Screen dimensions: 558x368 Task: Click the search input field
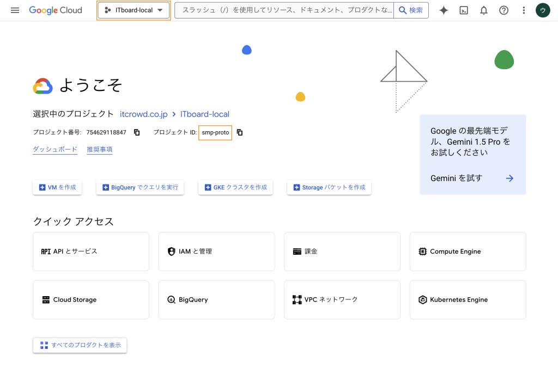coord(286,10)
